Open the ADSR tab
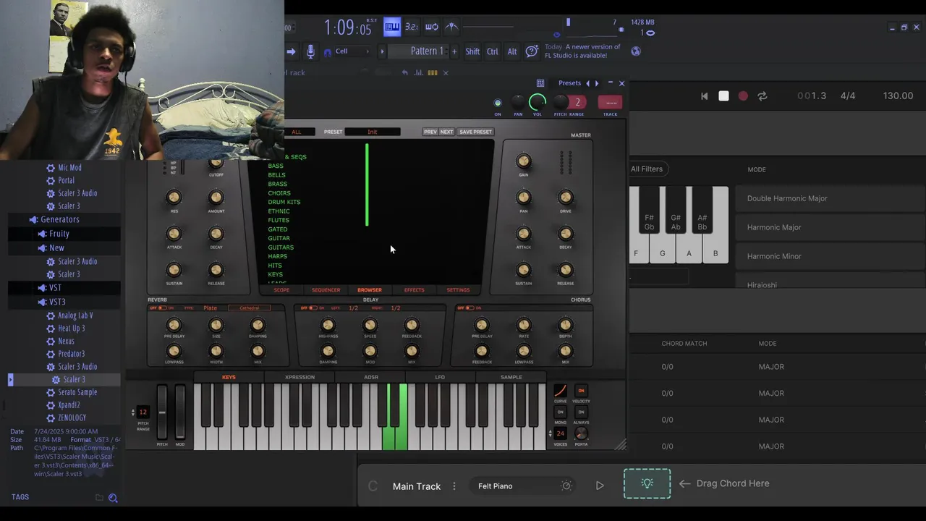926x521 pixels. click(371, 377)
